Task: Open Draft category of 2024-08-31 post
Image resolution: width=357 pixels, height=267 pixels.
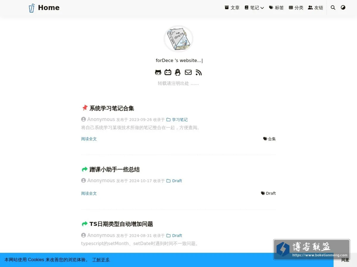Action: [x=174, y=236]
